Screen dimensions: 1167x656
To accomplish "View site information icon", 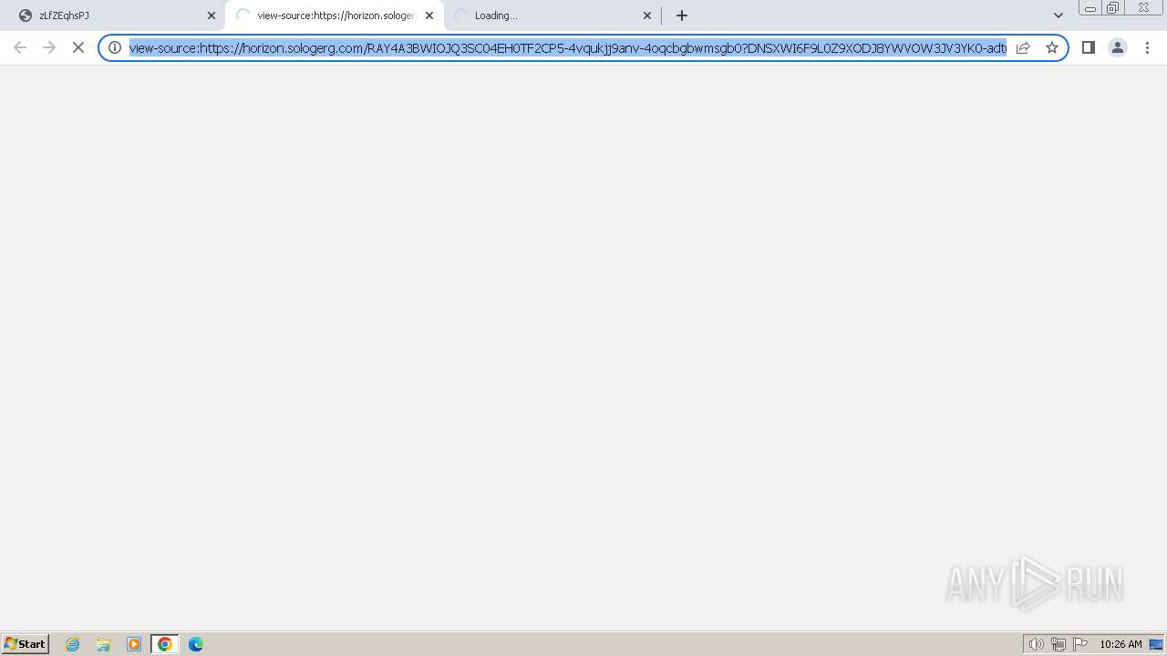I will [115, 47].
